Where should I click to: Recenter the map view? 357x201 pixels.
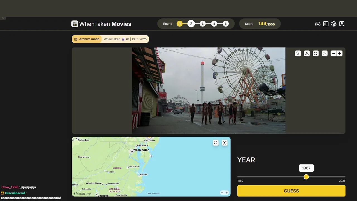[x=225, y=143]
